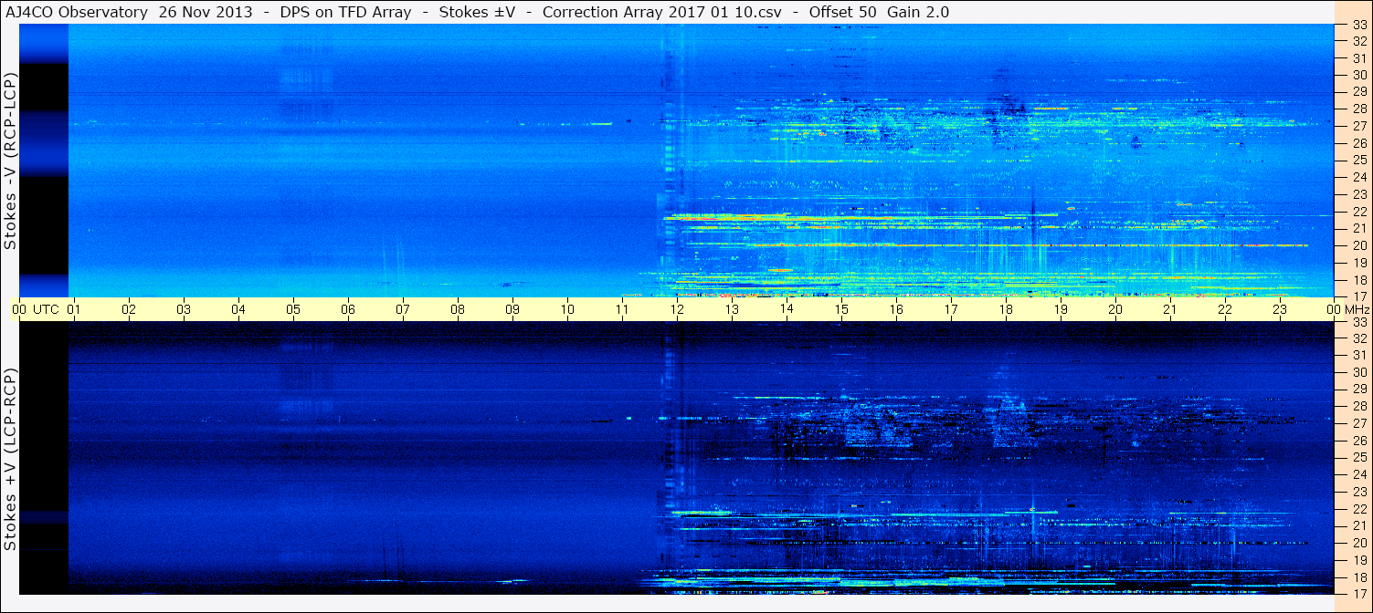The image size is (1373, 613).
Task: Click the 22 MHz label of Stokes +V panel
Action: tap(1359, 508)
